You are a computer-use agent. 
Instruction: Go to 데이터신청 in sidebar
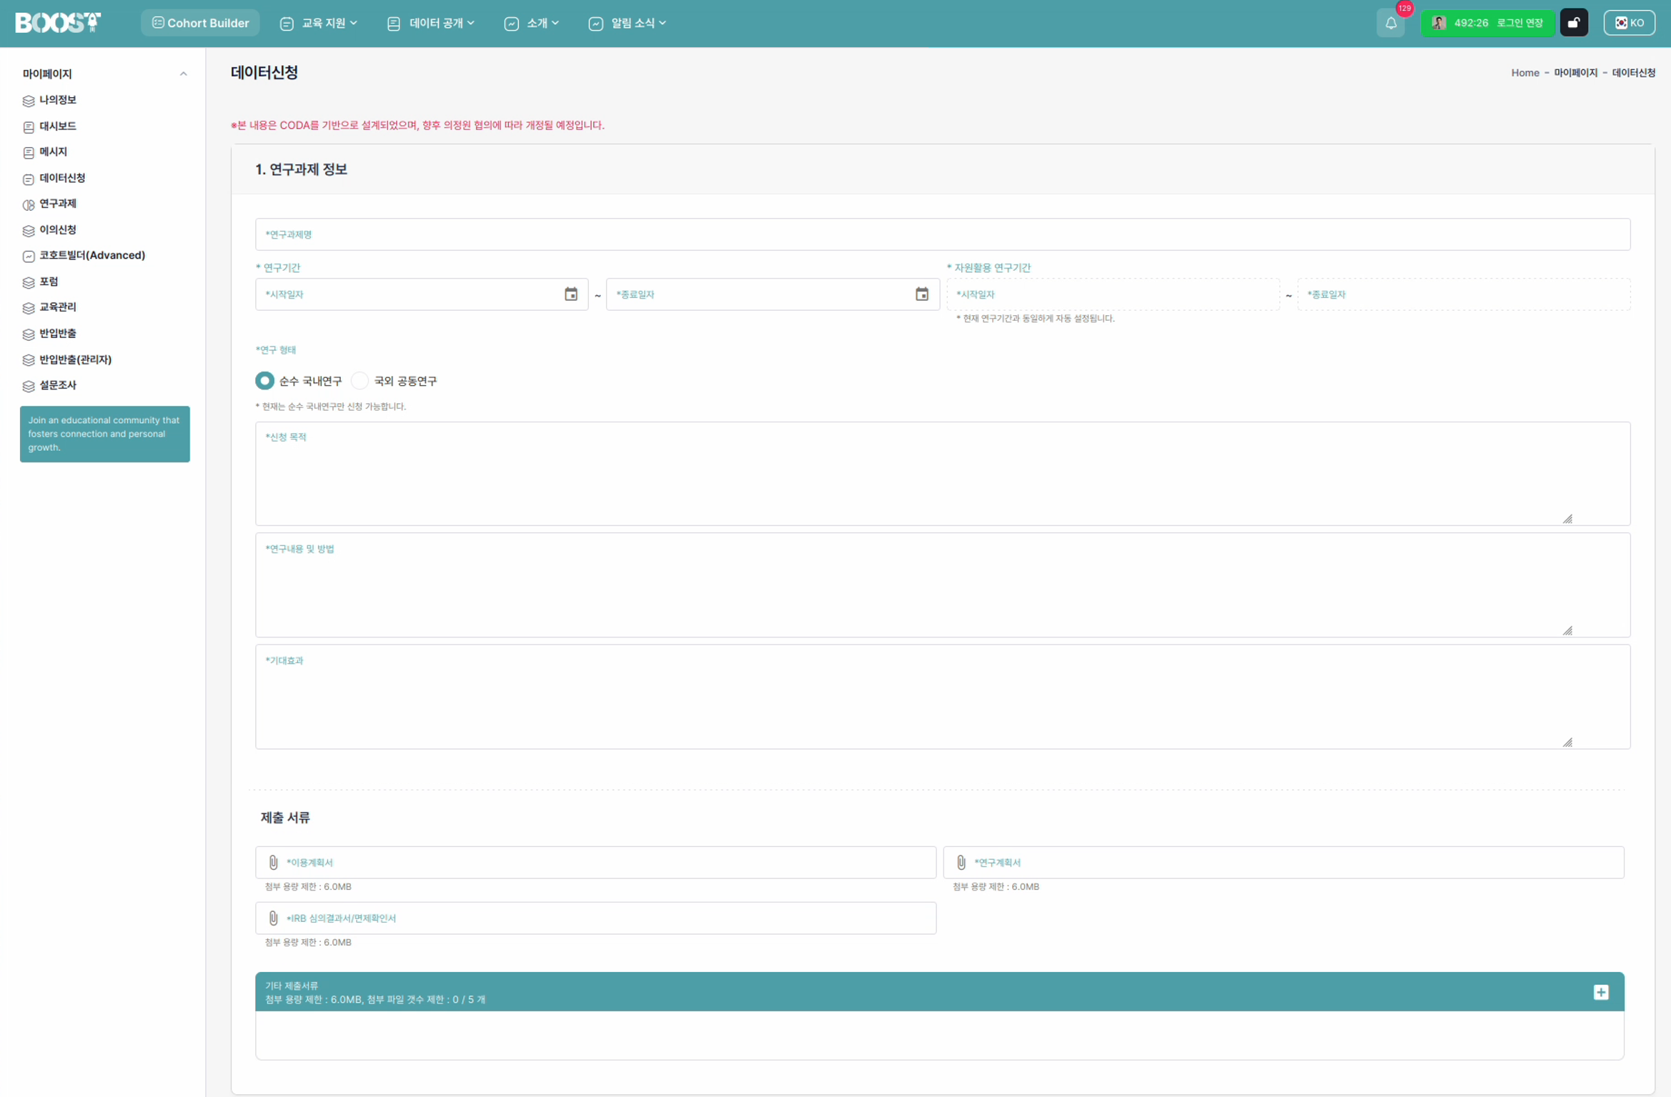point(62,178)
